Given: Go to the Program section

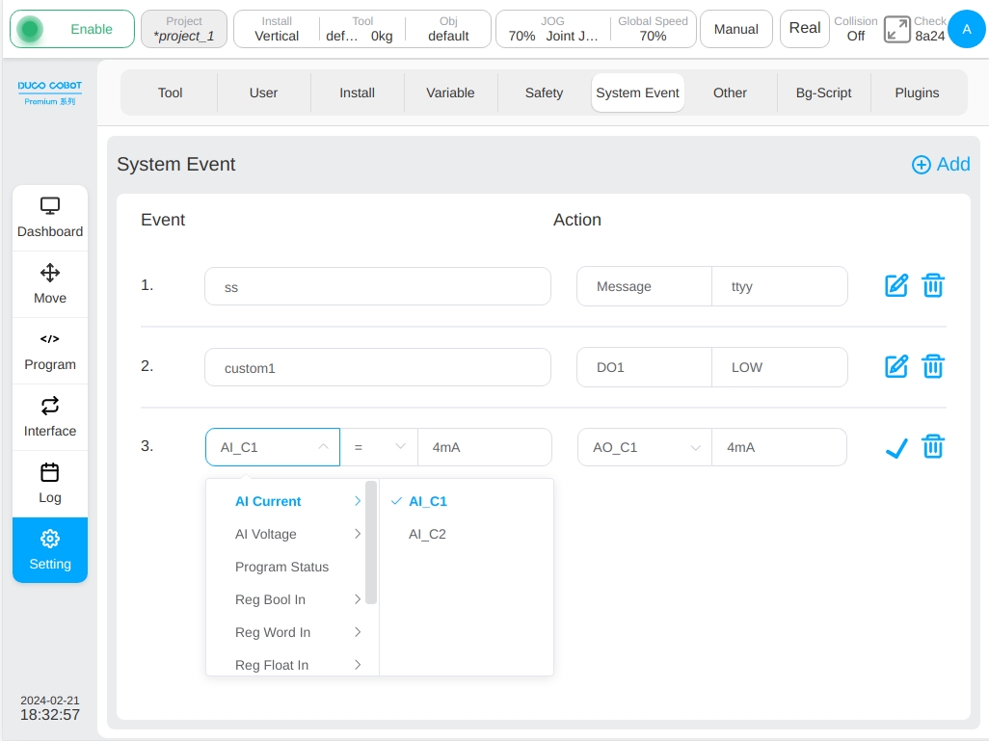Looking at the screenshot, I should point(50,352).
